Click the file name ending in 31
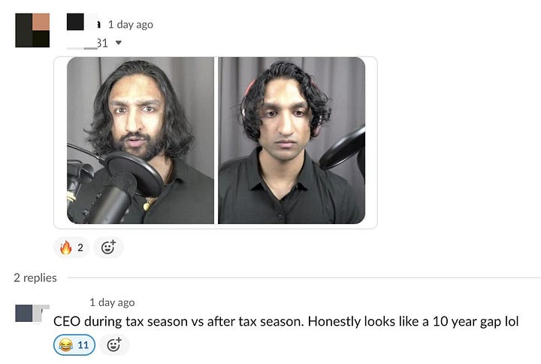The width and height of the screenshot is (541, 364). click(x=87, y=43)
